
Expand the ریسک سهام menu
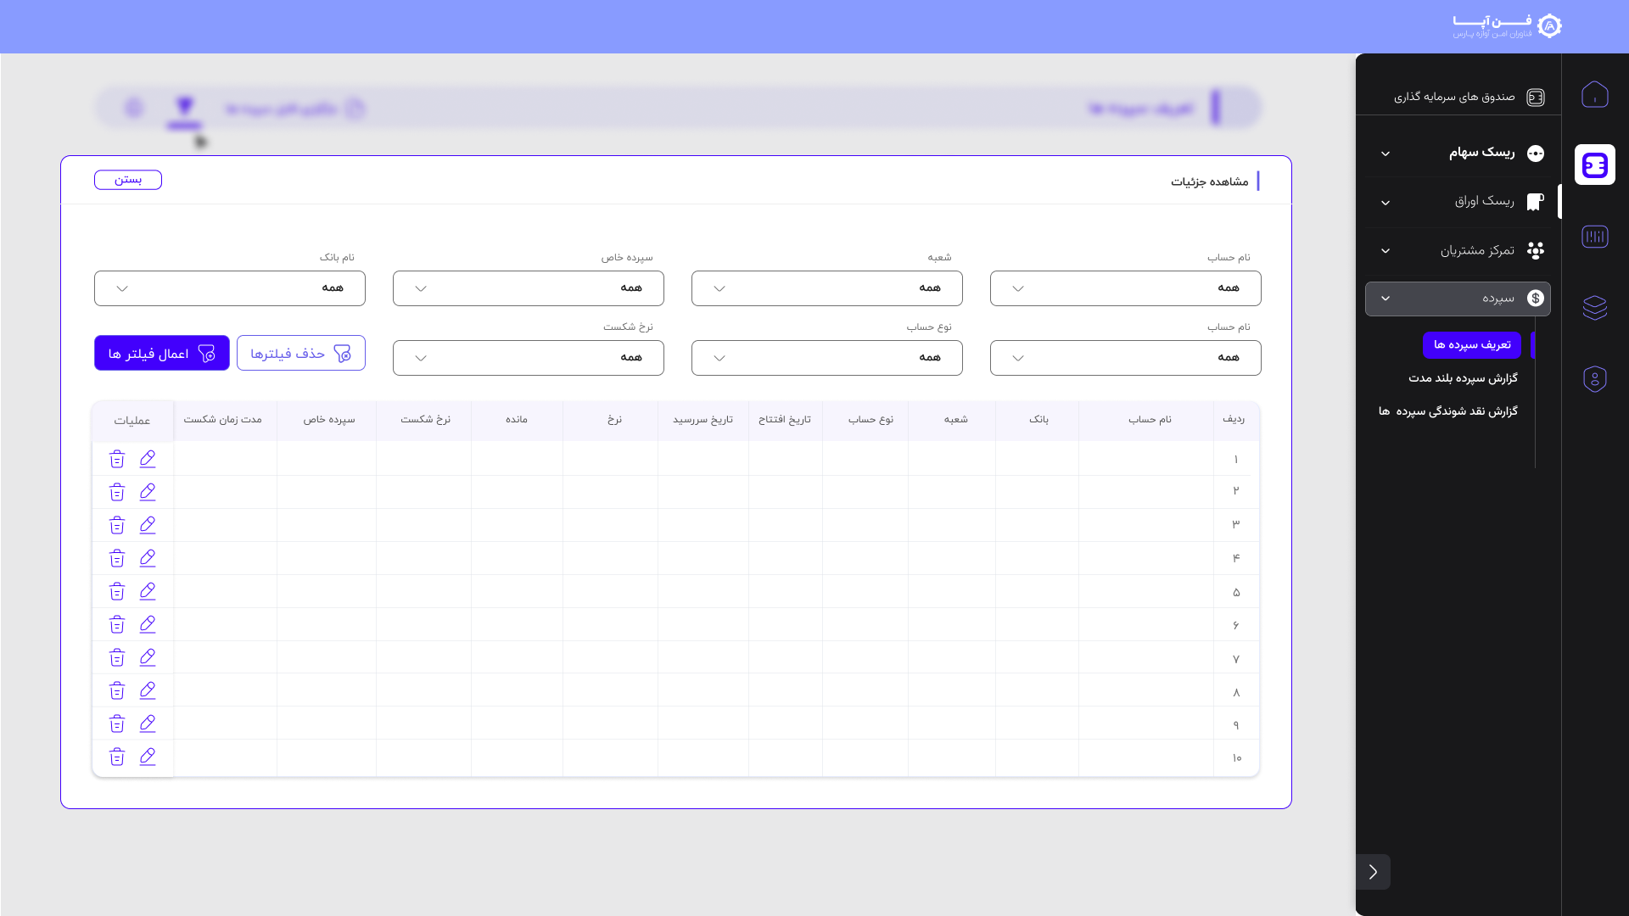tap(1458, 153)
